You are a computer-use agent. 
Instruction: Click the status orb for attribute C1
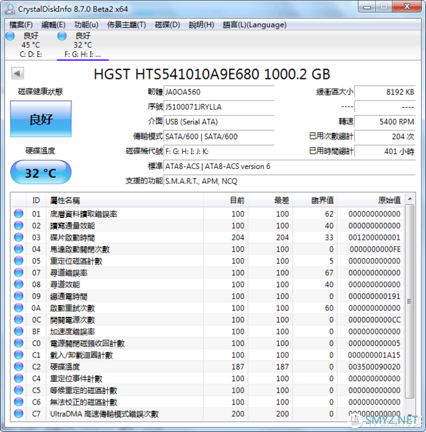[19, 355]
